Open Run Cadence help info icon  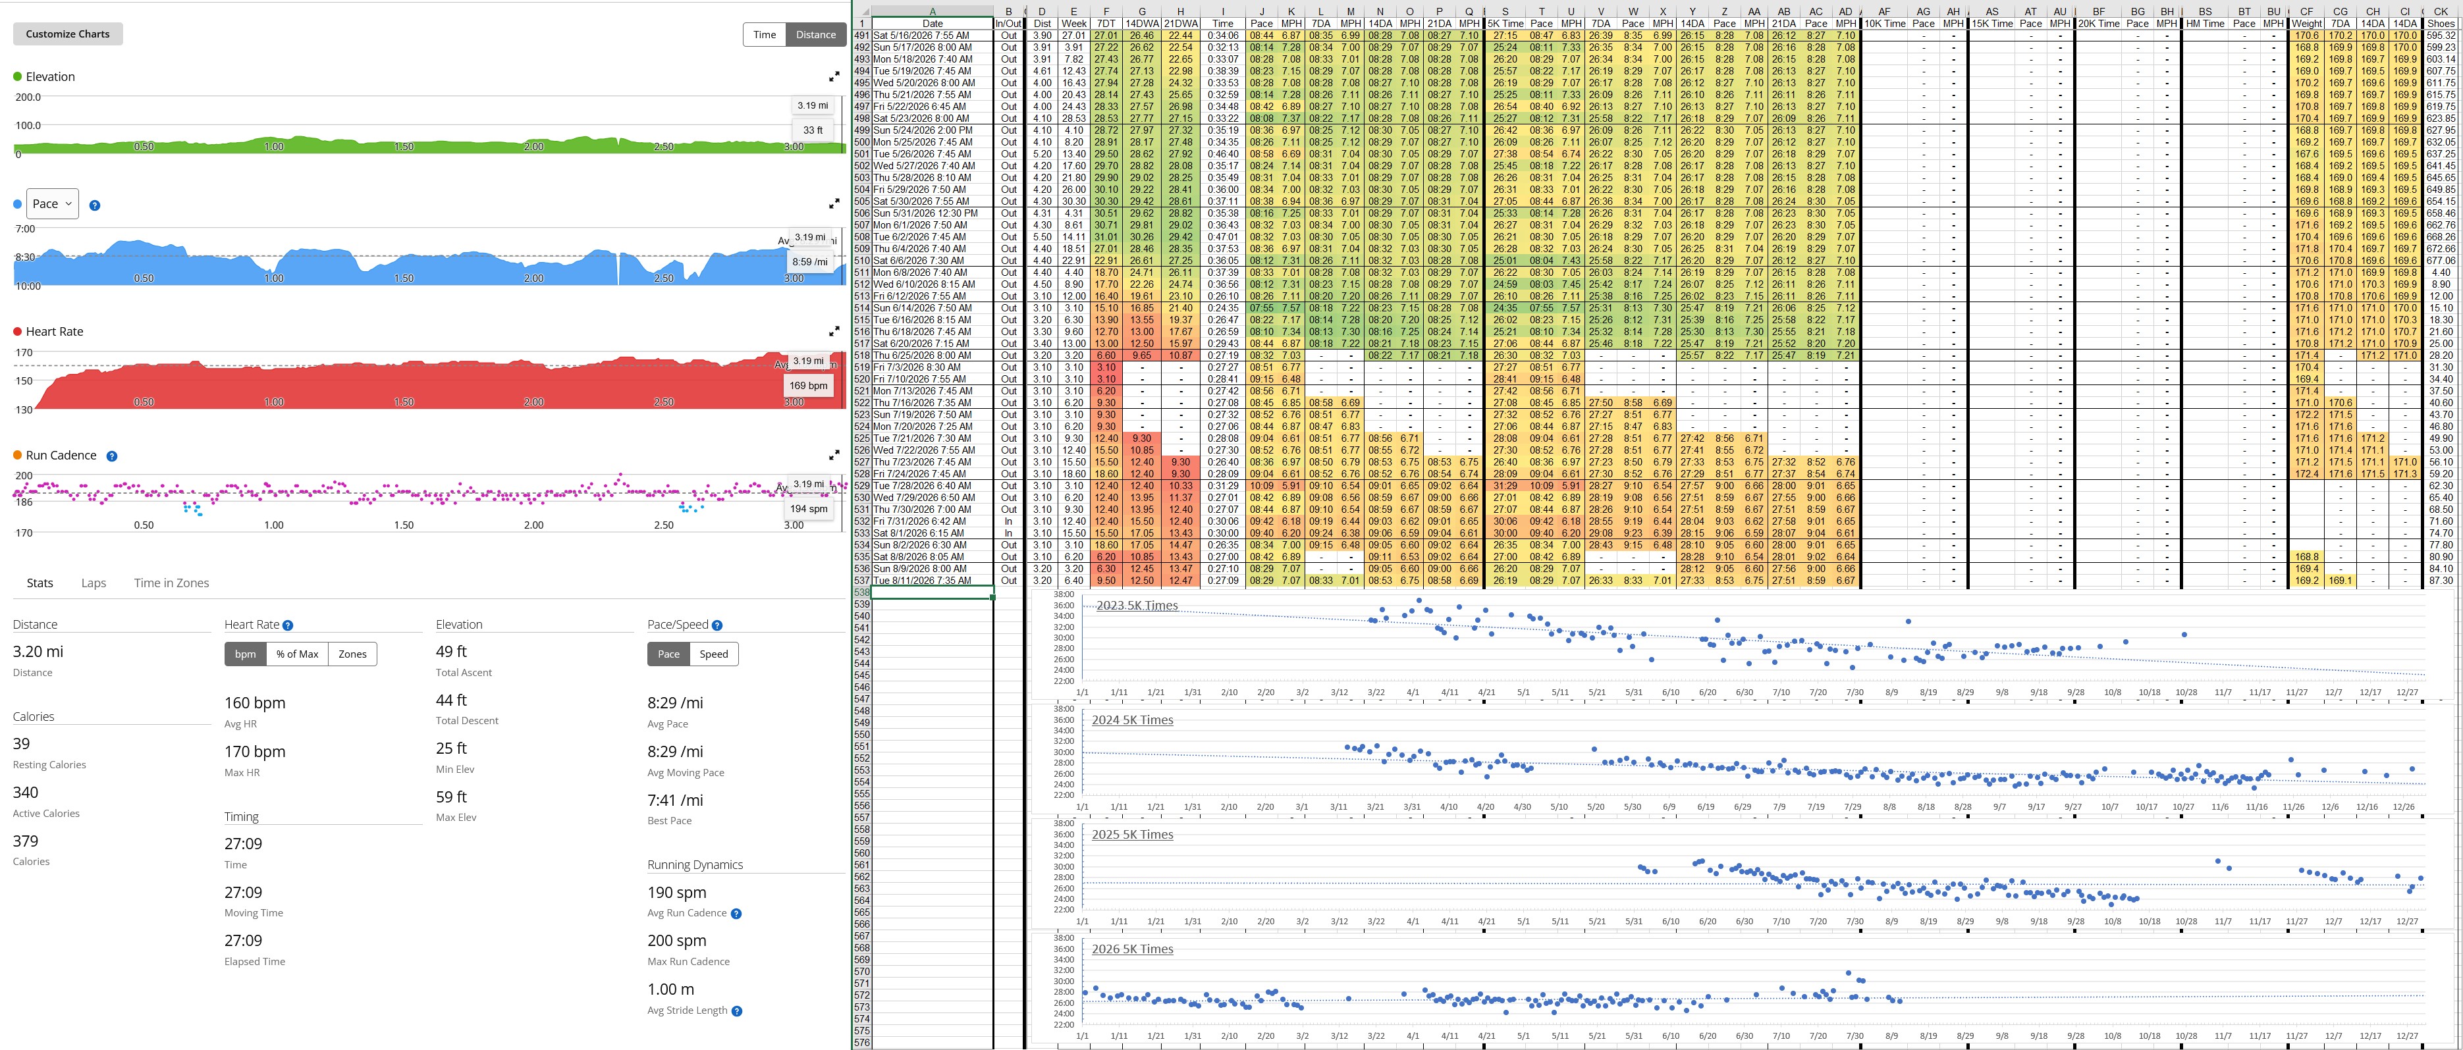coord(112,456)
